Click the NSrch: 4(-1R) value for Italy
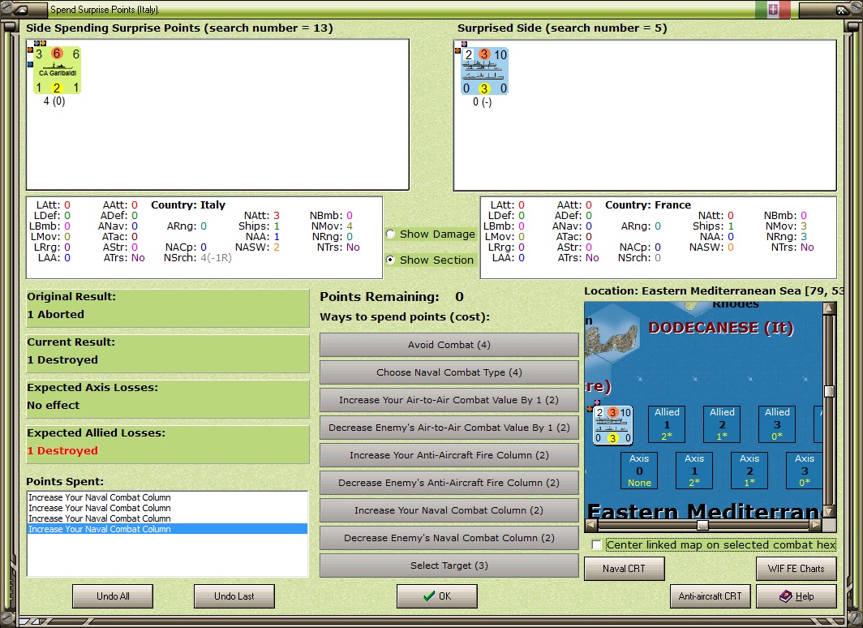 [216, 257]
